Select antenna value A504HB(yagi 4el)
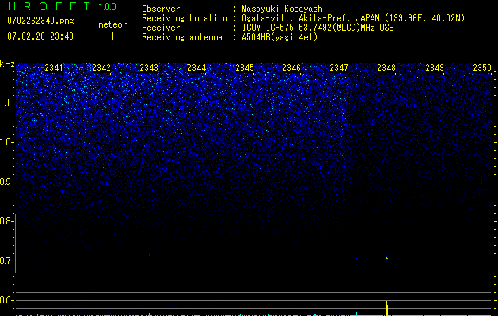Viewport: 498px width, 316px height. (x=279, y=37)
